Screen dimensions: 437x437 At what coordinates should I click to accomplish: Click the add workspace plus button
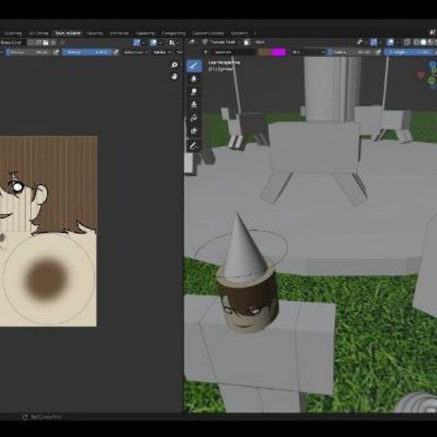tap(255, 33)
